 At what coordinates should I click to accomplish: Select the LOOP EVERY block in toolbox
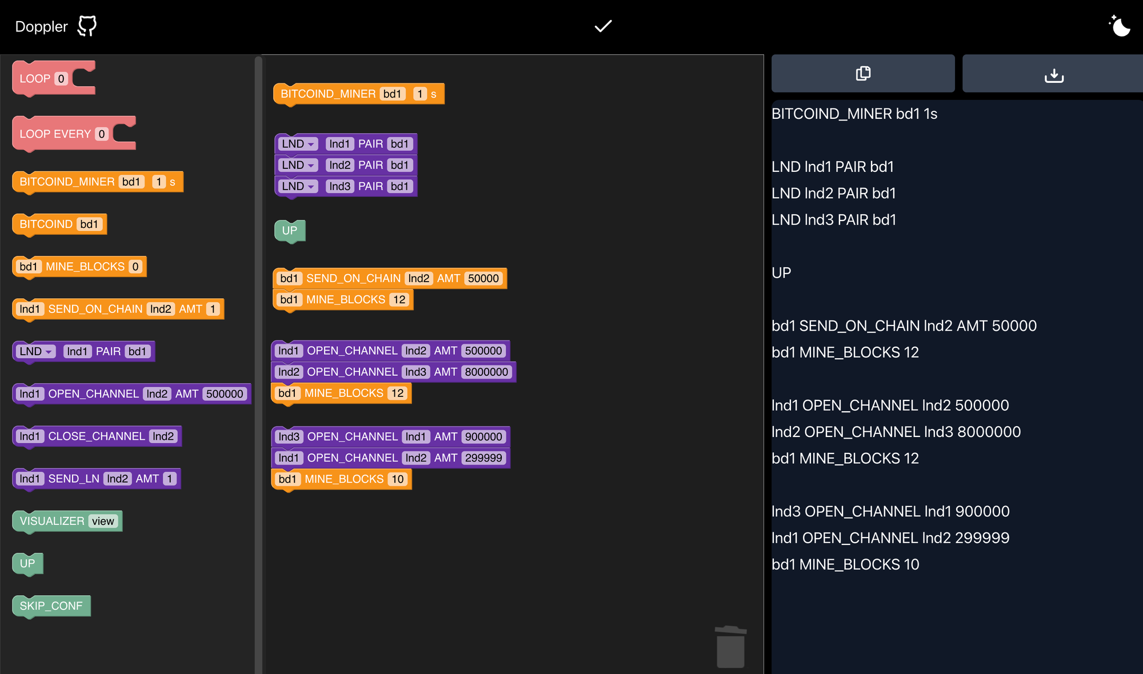coord(55,134)
